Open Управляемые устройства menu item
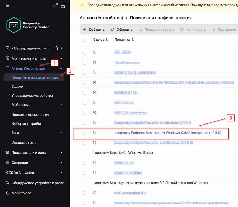Screen dimensions: 238x207 32,96
